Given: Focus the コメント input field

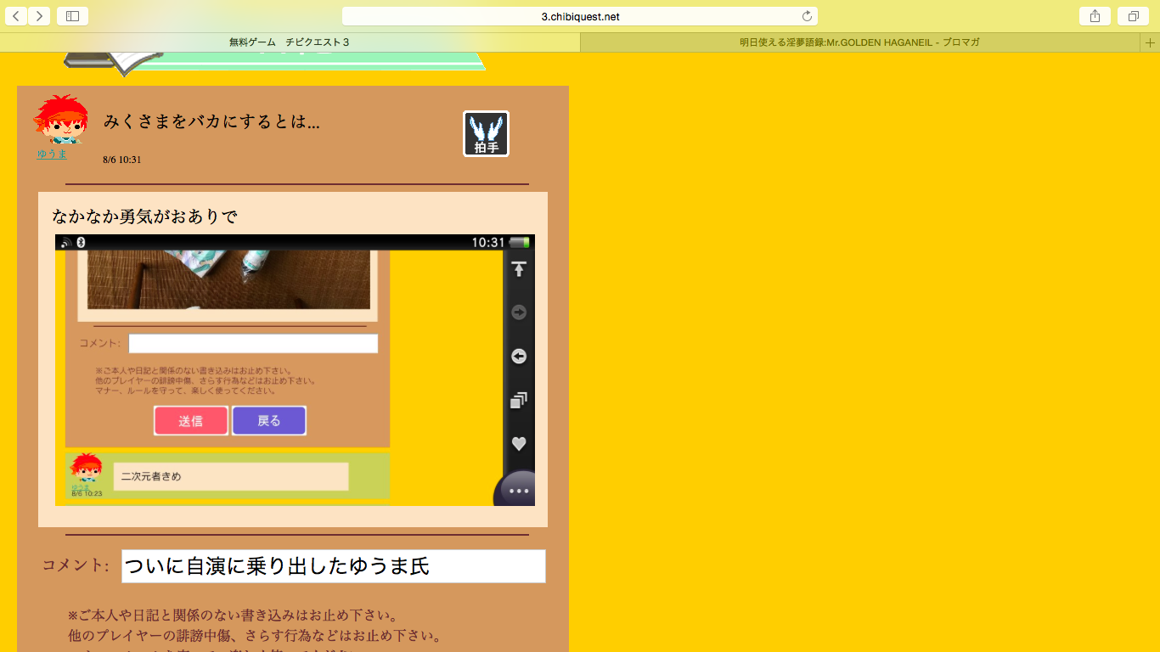Looking at the screenshot, I should (x=334, y=566).
